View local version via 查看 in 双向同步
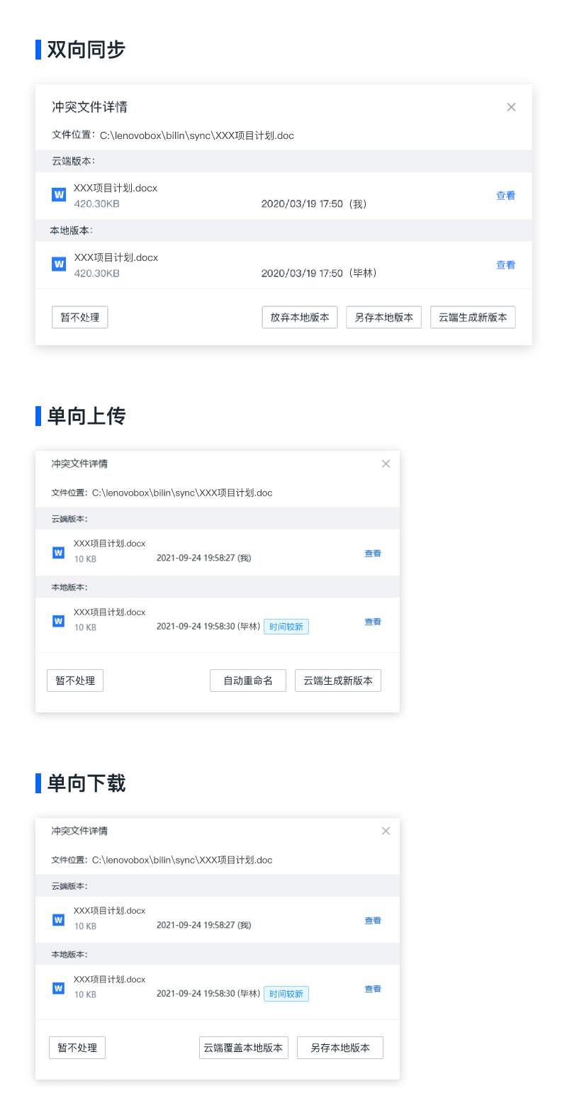The width and height of the screenshot is (567, 1120). click(x=505, y=265)
